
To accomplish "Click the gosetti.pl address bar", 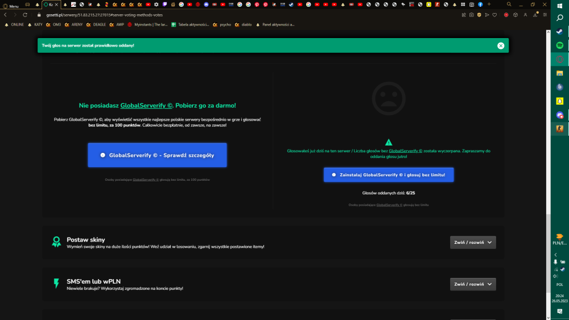I will [x=247, y=15].
